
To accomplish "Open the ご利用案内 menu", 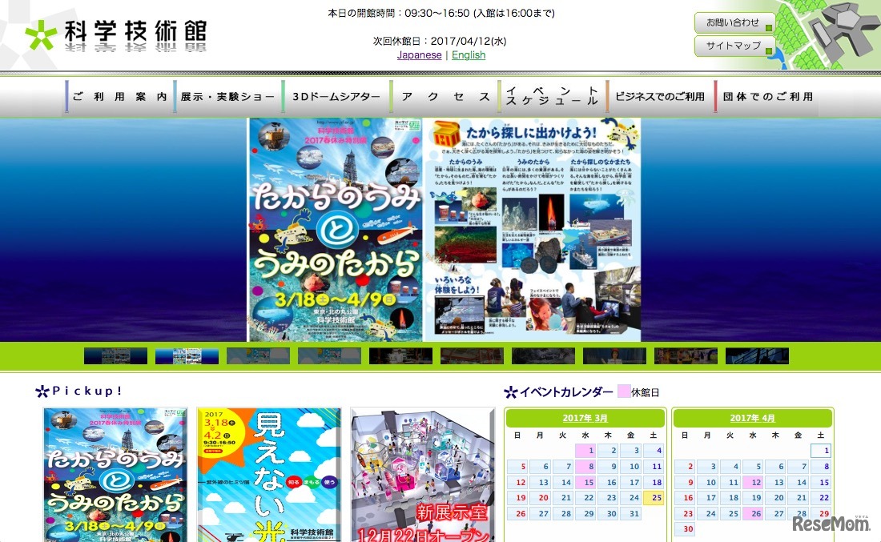I will pos(119,97).
